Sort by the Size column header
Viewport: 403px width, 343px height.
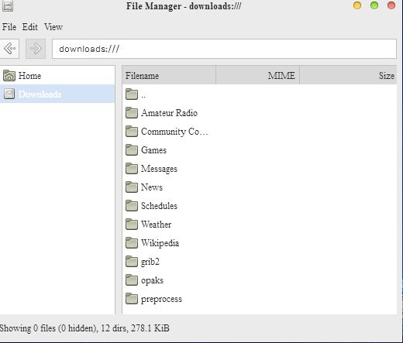tap(348, 76)
